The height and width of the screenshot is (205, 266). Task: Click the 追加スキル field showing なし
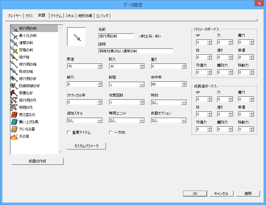(x=82, y=120)
